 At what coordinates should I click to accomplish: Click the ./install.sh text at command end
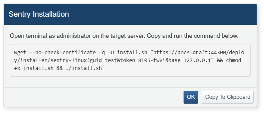tap(84, 68)
